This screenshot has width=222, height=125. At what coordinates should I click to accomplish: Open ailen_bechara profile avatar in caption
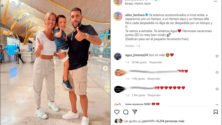click(118, 16)
